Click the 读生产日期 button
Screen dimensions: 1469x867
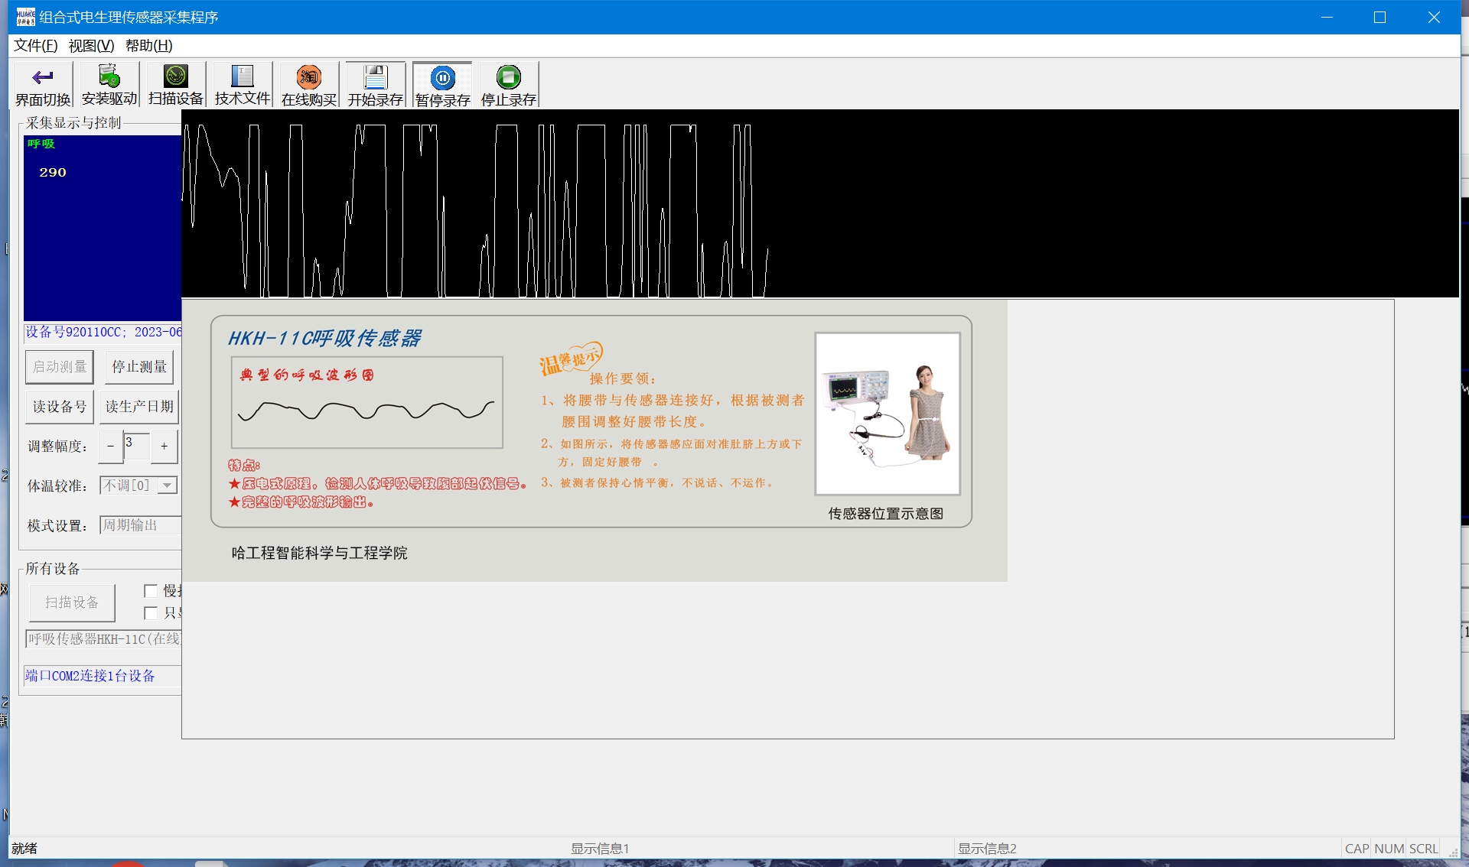tap(139, 407)
